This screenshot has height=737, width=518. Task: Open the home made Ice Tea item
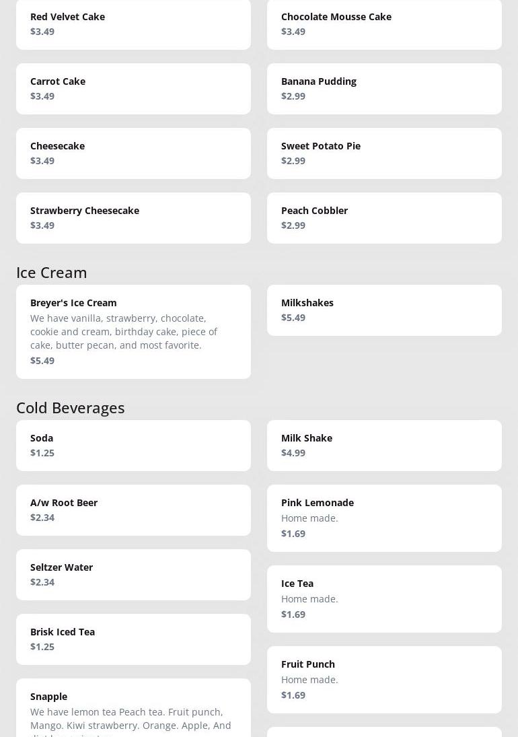[x=384, y=598]
